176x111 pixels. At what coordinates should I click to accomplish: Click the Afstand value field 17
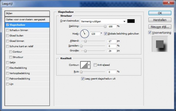pos(112,41)
